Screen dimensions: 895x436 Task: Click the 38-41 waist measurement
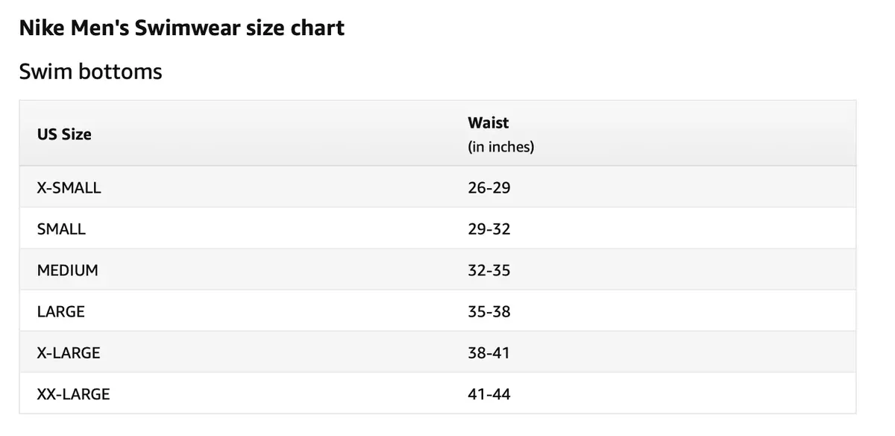(x=489, y=352)
